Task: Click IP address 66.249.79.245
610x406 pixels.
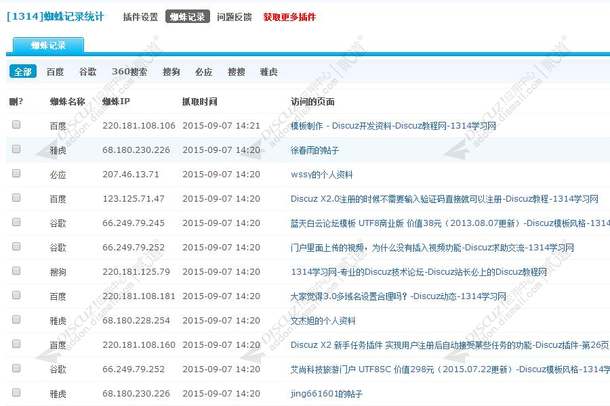Action: pos(134,223)
